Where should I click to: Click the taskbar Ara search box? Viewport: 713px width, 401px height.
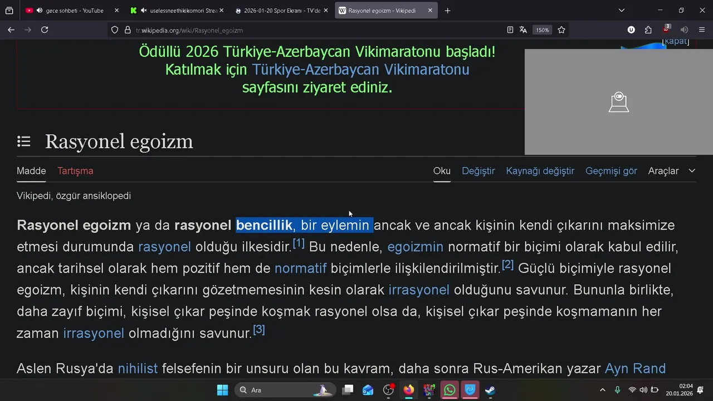[285, 390]
